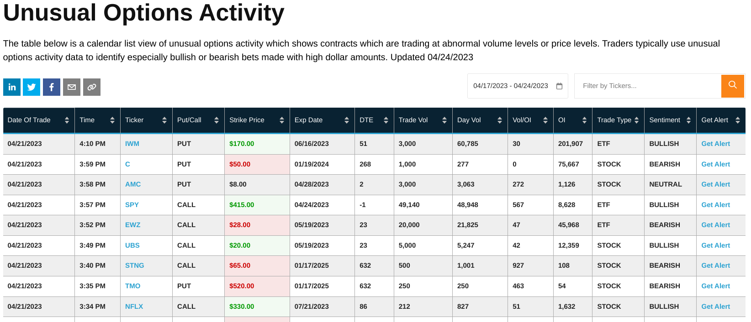Sort by DTE column arrows
Screen dimensions: 751x322
(x=386, y=120)
